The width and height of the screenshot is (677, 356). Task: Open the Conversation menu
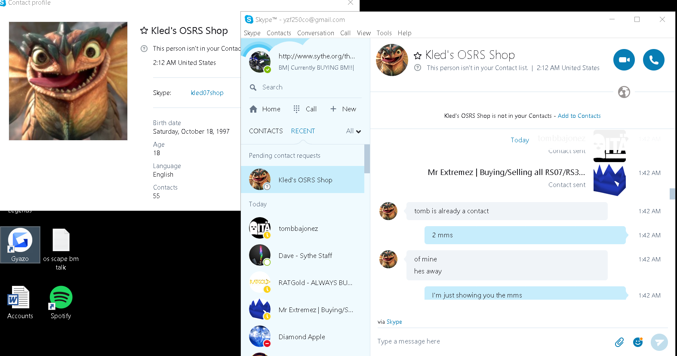[x=316, y=33]
